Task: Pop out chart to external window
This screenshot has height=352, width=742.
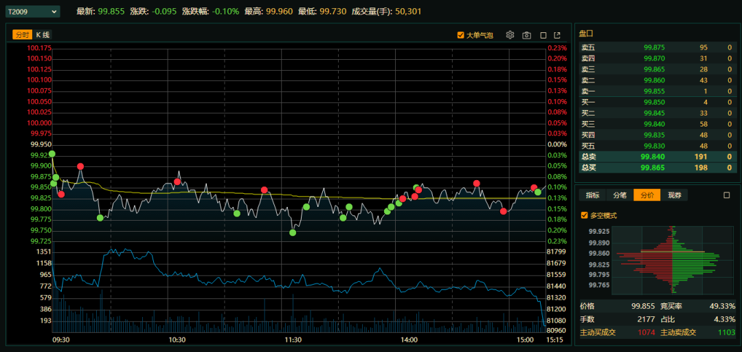Action: pos(557,35)
